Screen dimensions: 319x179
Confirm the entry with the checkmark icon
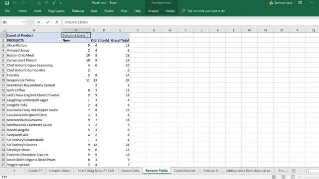[48, 22]
